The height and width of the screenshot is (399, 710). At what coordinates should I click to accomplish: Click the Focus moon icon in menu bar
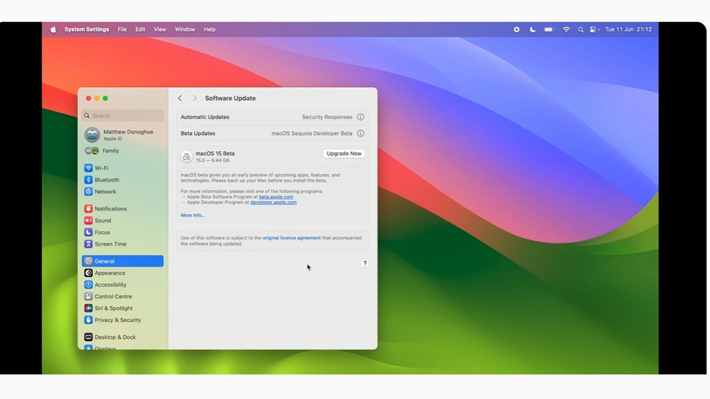pos(532,30)
